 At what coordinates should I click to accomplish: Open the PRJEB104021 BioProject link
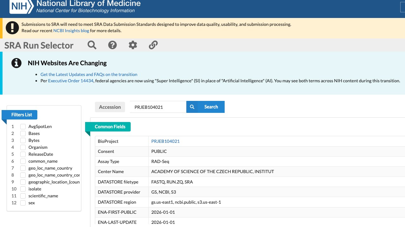point(165,141)
